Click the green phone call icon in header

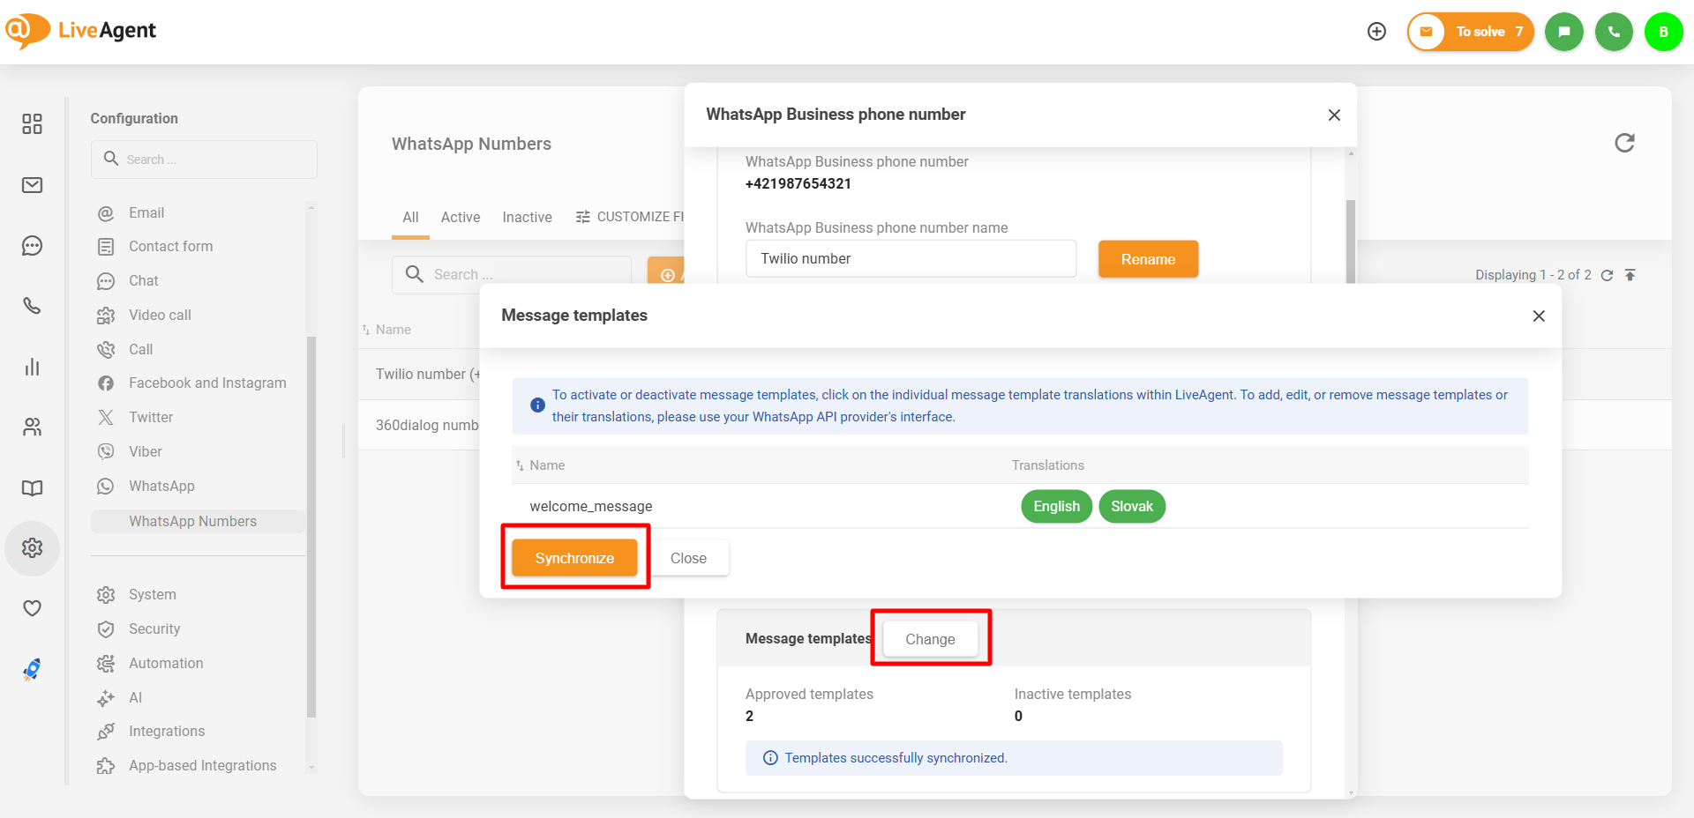coord(1614,32)
